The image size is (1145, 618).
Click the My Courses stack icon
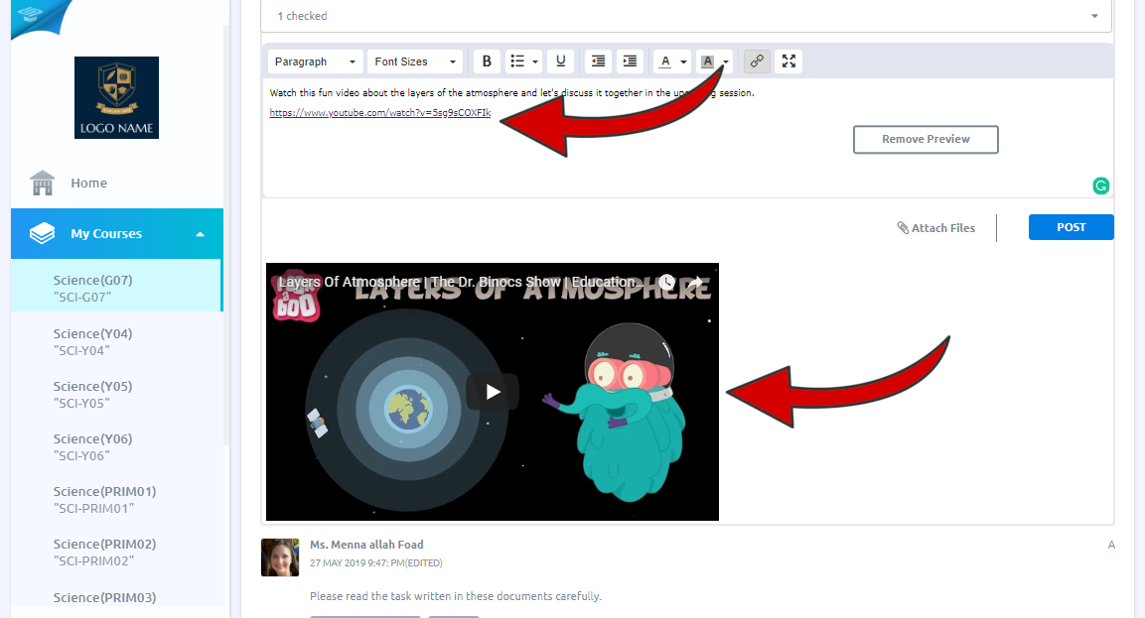pyautogui.click(x=42, y=233)
